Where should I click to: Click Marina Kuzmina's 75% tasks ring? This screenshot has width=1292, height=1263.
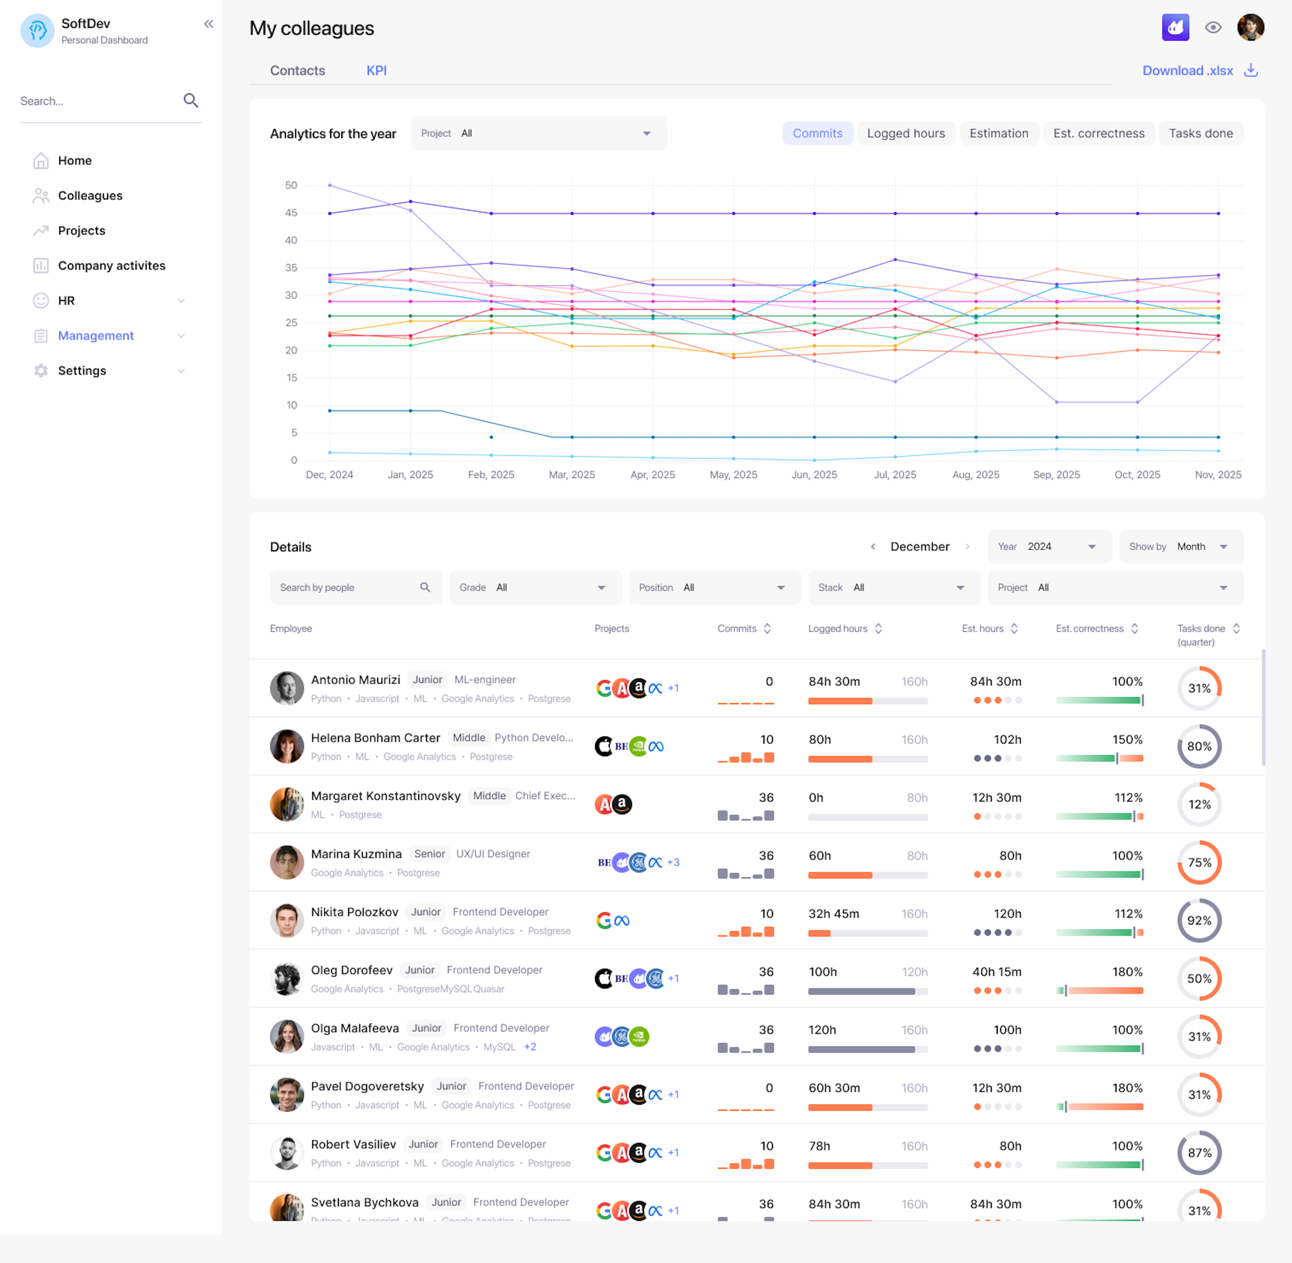point(1199,862)
